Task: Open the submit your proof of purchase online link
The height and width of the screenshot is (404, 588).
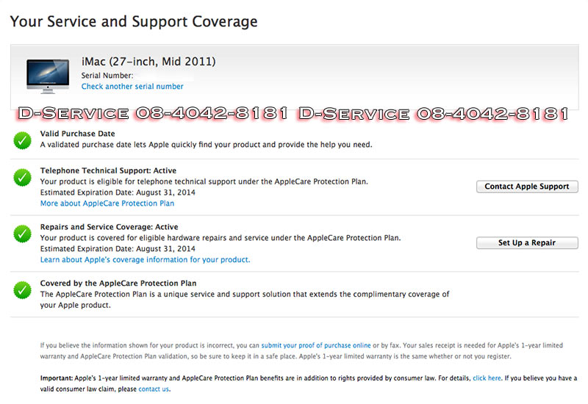Action: 315,345
